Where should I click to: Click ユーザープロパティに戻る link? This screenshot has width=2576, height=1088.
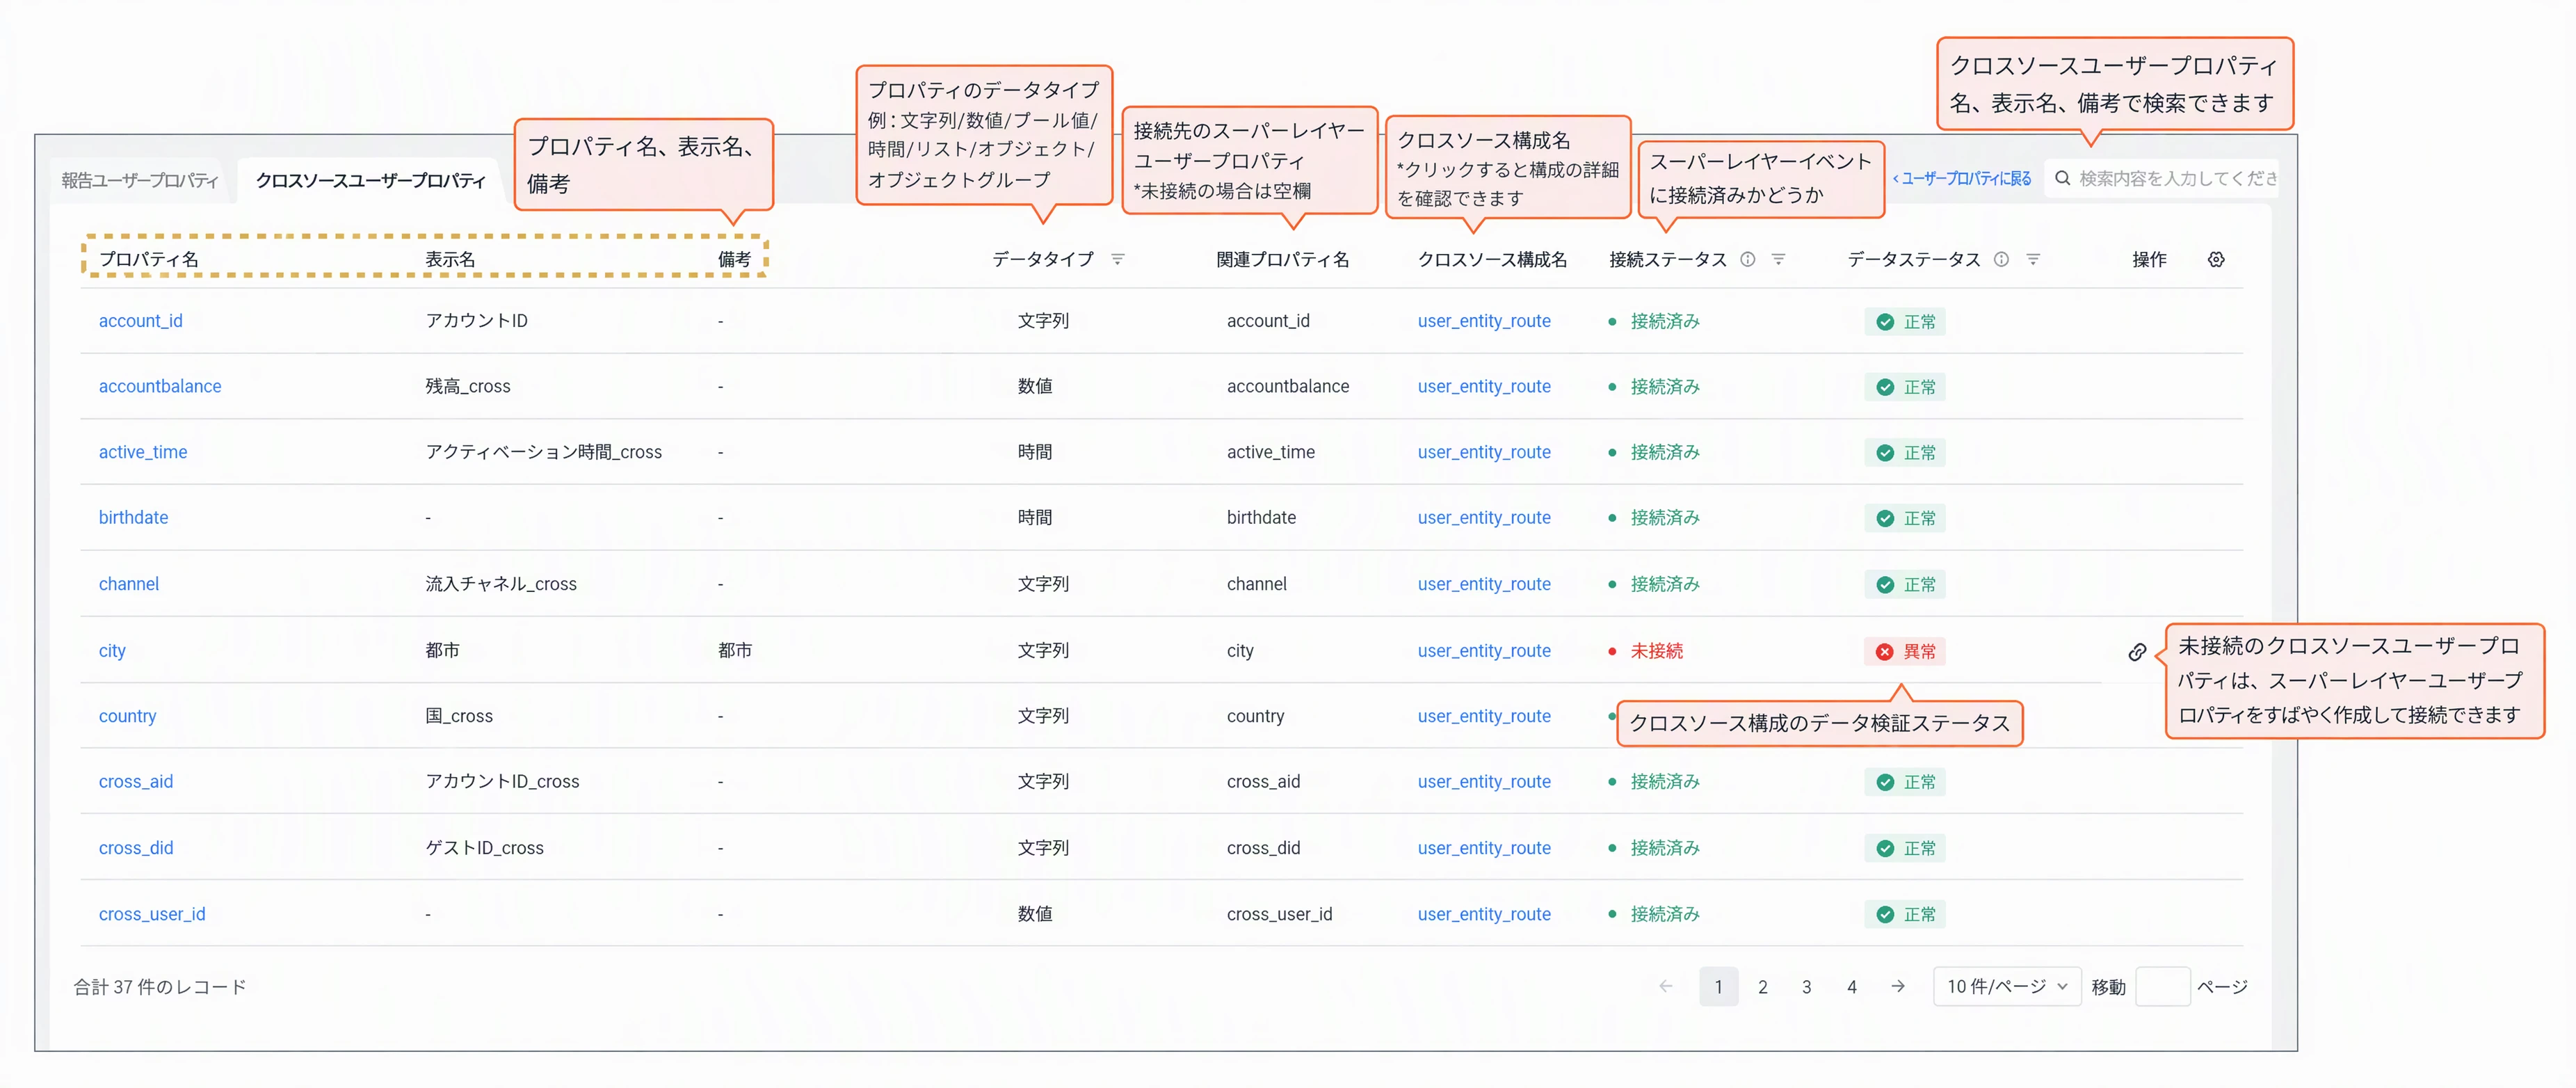click(x=1962, y=178)
